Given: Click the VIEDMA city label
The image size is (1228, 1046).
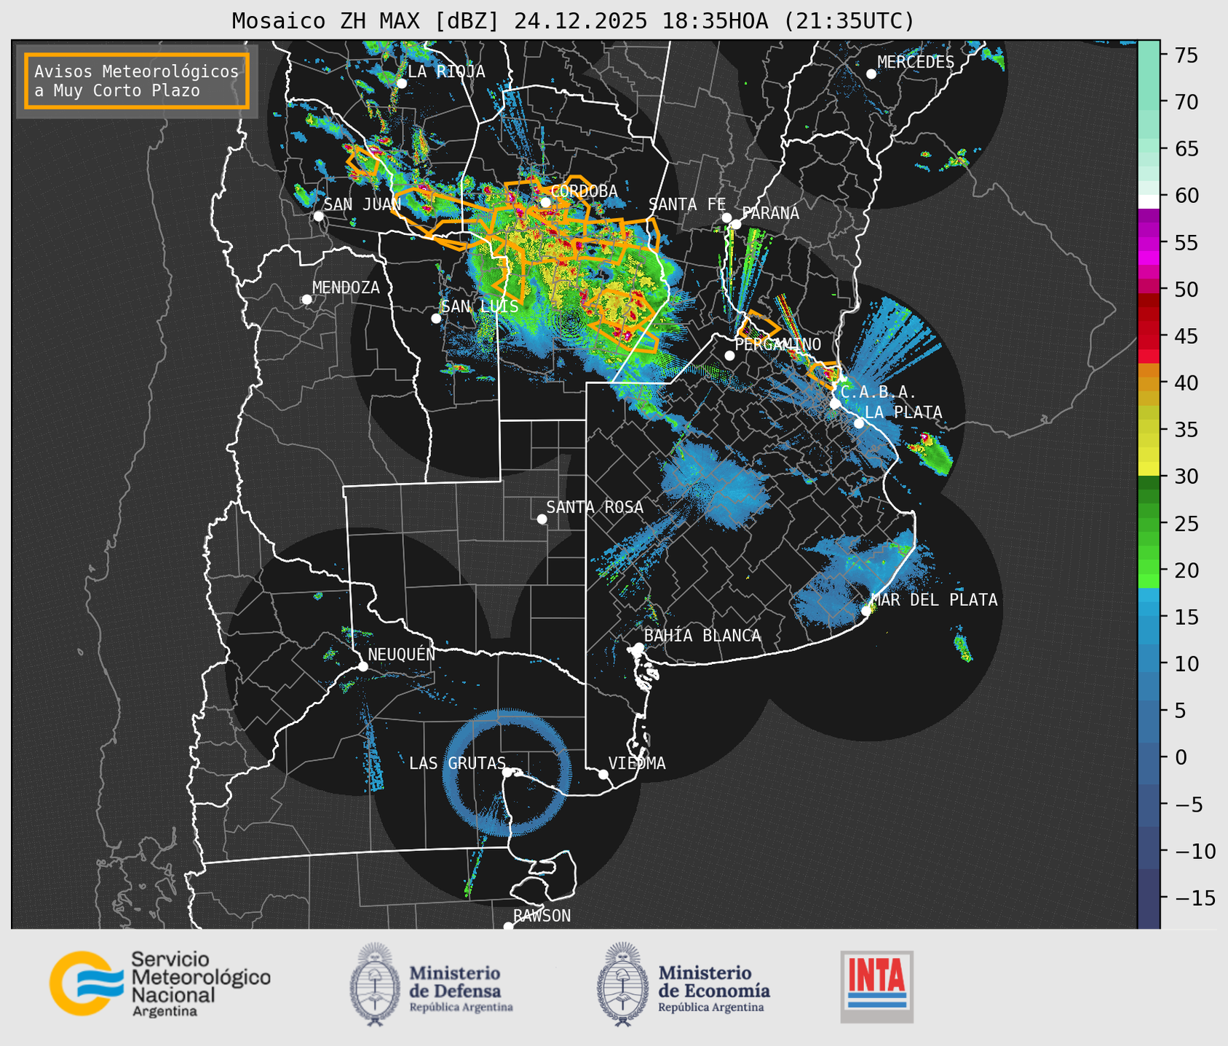Looking at the screenshot, I should tap(637, 764).
